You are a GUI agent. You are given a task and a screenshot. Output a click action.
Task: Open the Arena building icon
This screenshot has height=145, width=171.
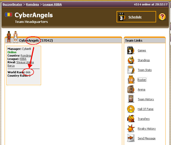(x=131, y=89)
